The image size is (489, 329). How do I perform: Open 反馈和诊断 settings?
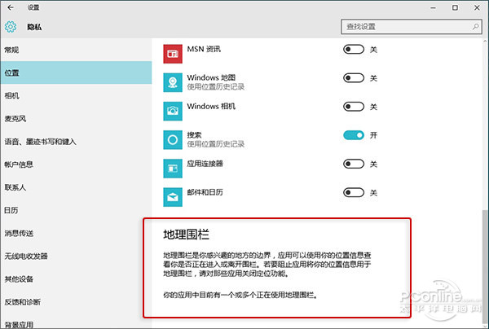click(x=76, y=301)
